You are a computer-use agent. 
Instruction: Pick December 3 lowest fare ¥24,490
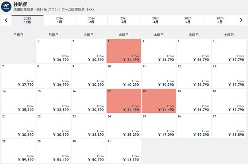coord(123,50)
